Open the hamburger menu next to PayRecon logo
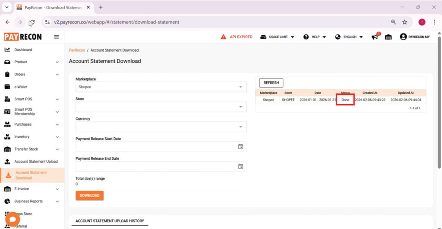Viewport: 442px width, 229px height. pyautogui.click(x=57, y=37)
